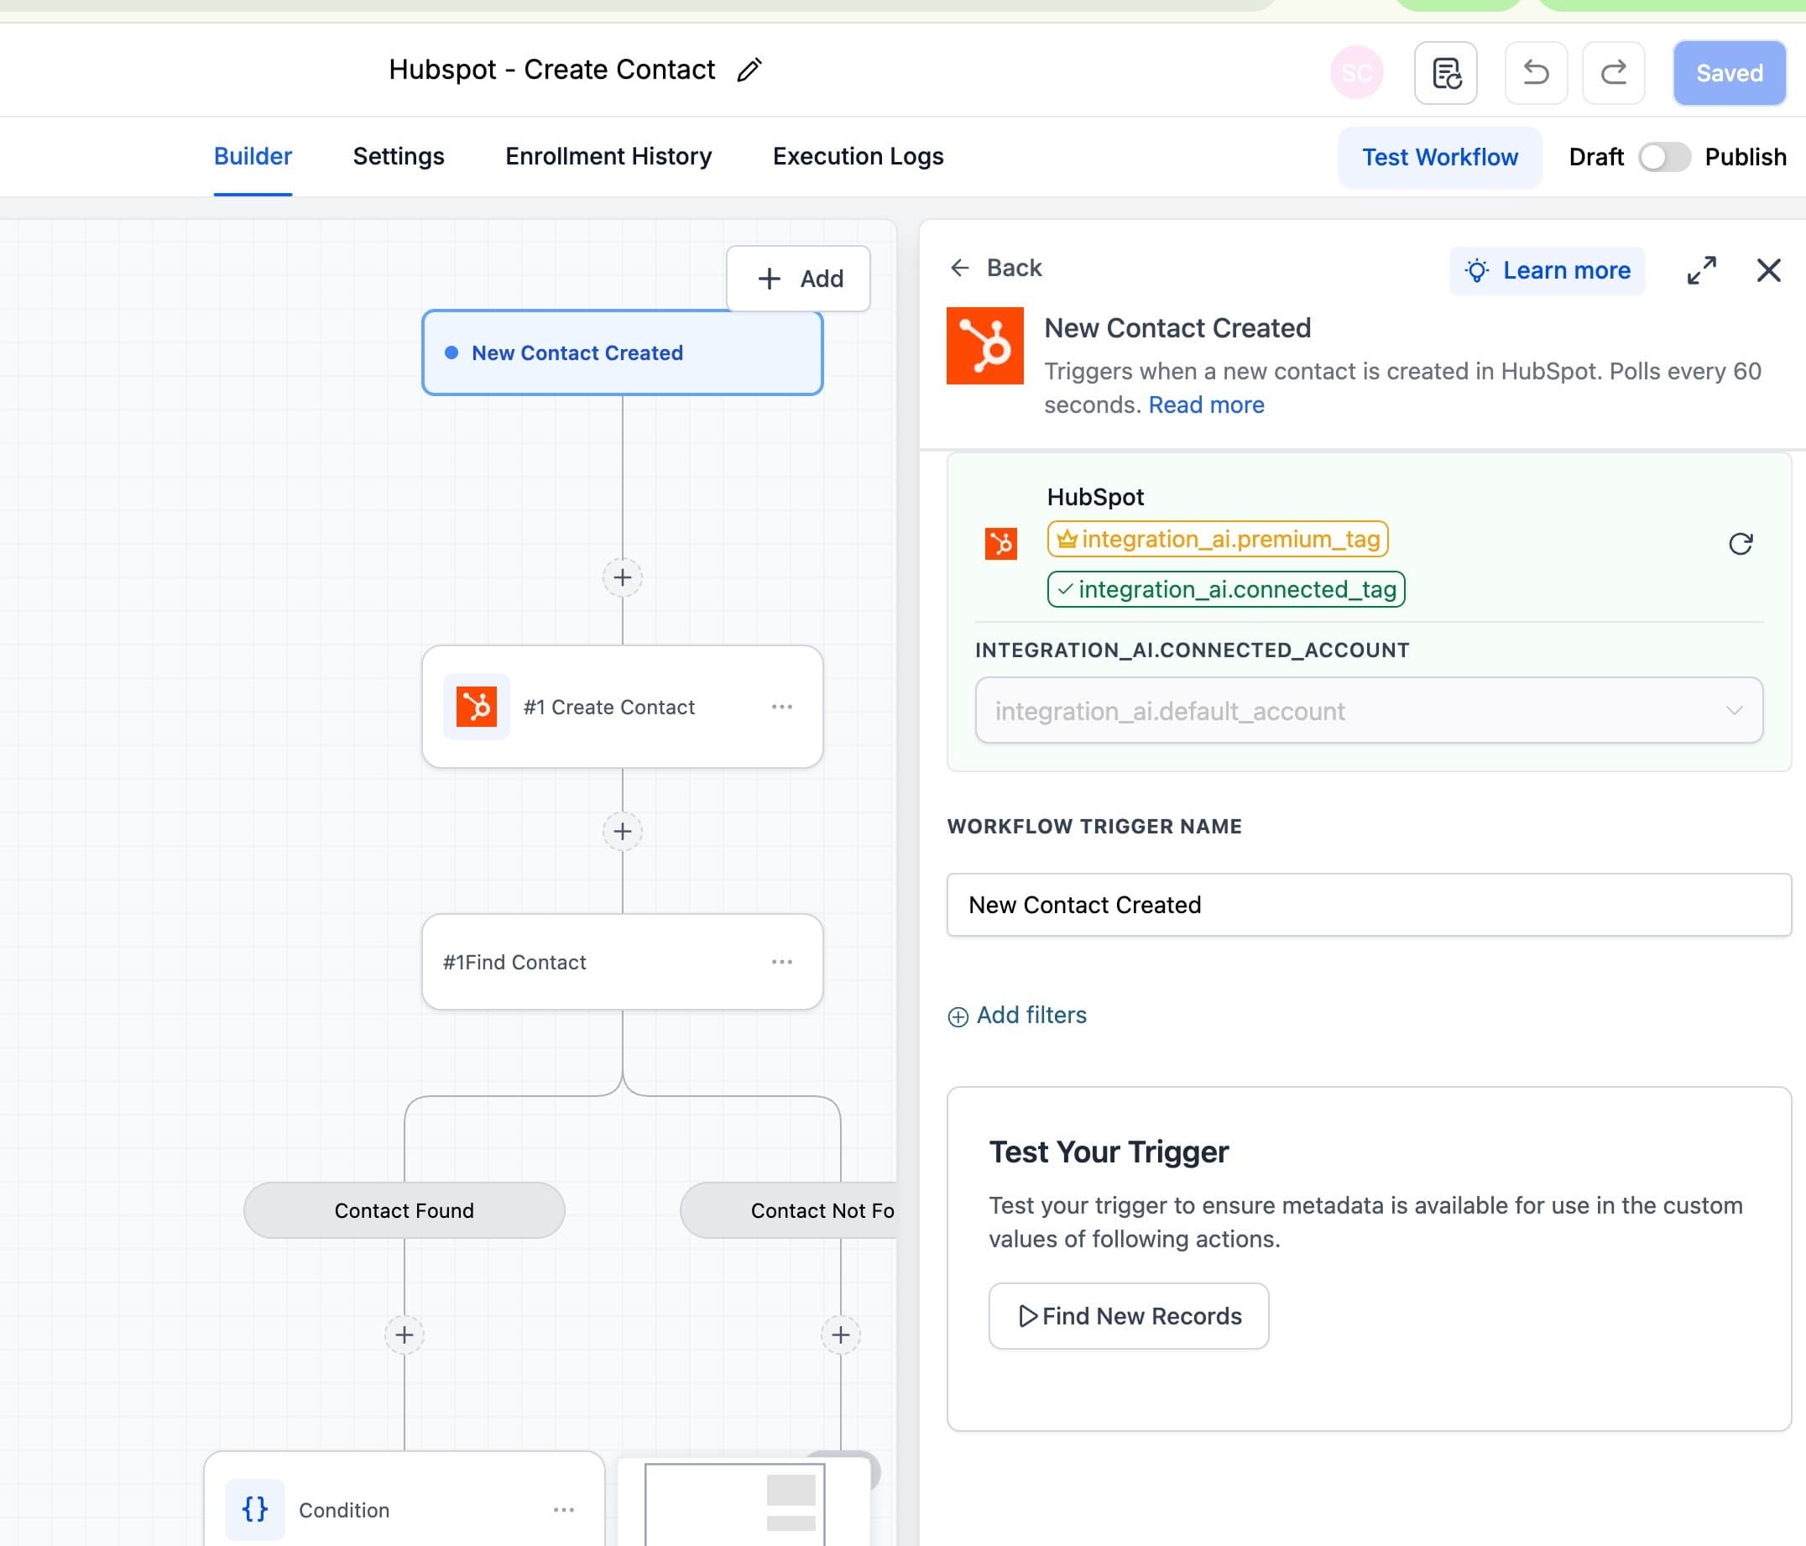Redo the last change
Viewport: 1806px width, 1546px height.
point(1613,73)
